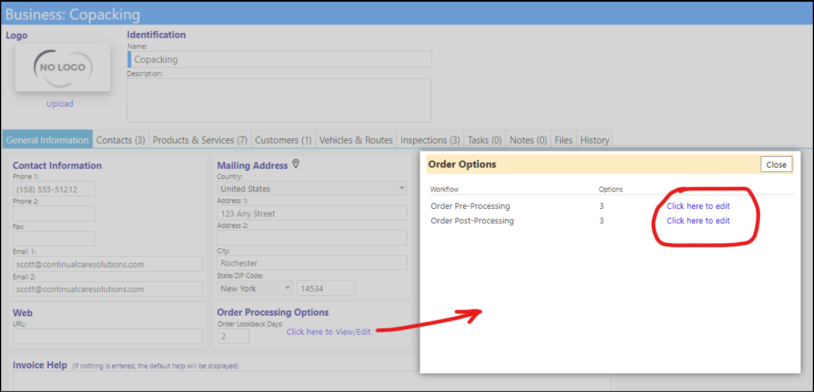Open the State dropdown showing New York

coord(255,288)
